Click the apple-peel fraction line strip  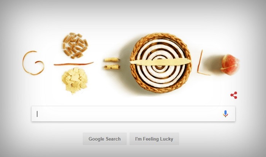pos(73,64)
